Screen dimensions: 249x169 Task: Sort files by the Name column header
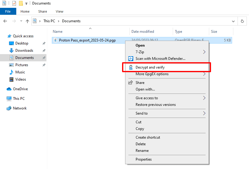coord(58,32)
